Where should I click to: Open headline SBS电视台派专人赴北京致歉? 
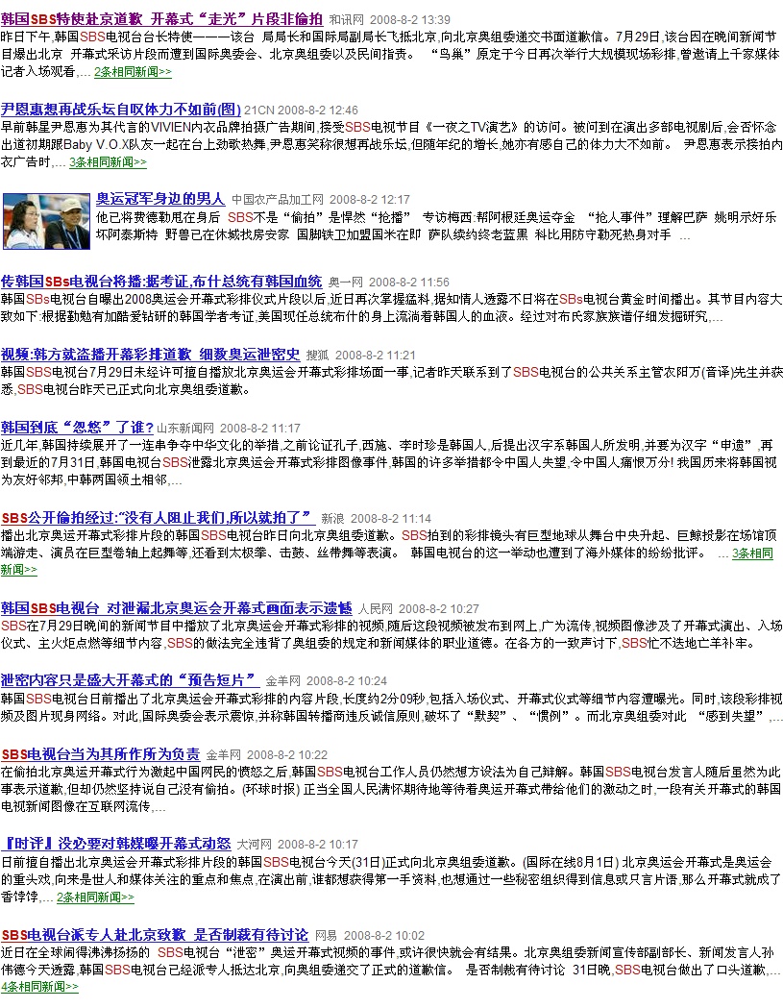(155, 935)
